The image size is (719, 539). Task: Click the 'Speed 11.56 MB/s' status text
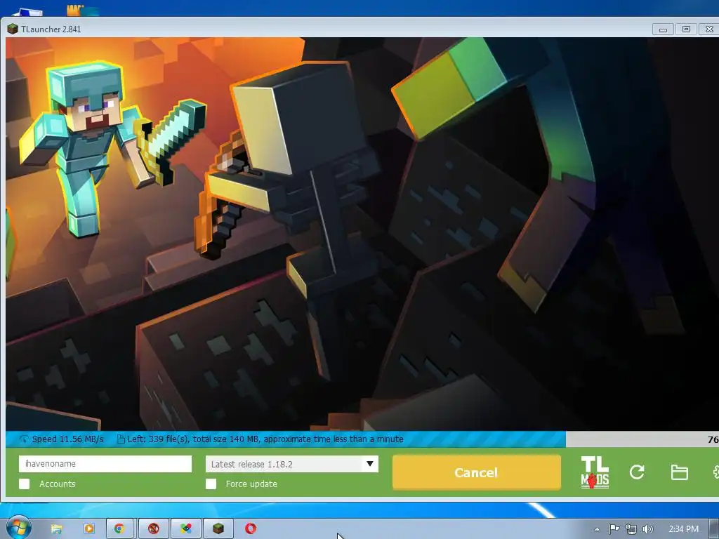point(68,439)
